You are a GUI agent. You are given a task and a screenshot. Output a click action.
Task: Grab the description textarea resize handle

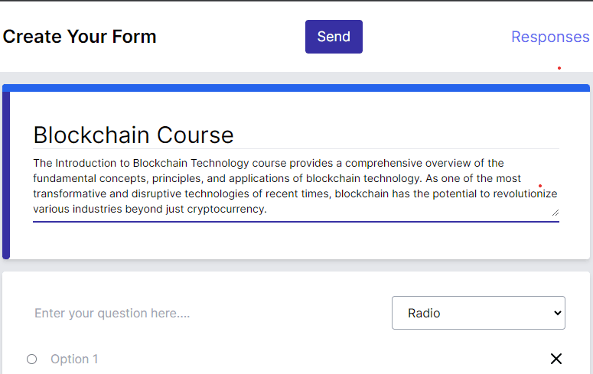pyautogui.click(x=556, y=213)
